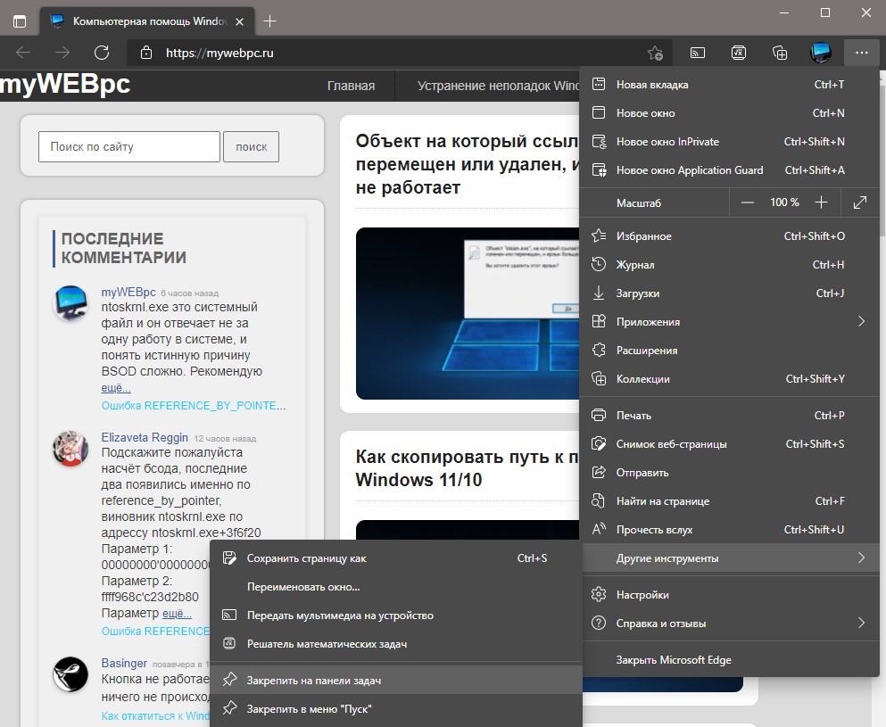Expand the Приложения submenu
Image resolution: width=886 pixels, height=727 pixels.
(x=730, y=321)
